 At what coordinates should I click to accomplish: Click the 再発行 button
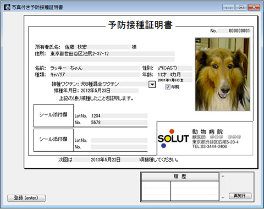pos(240,196)
